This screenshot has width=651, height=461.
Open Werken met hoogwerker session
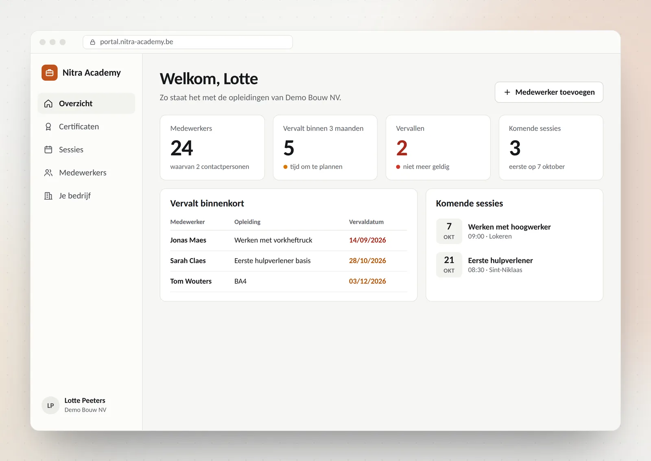click(509, 227)
